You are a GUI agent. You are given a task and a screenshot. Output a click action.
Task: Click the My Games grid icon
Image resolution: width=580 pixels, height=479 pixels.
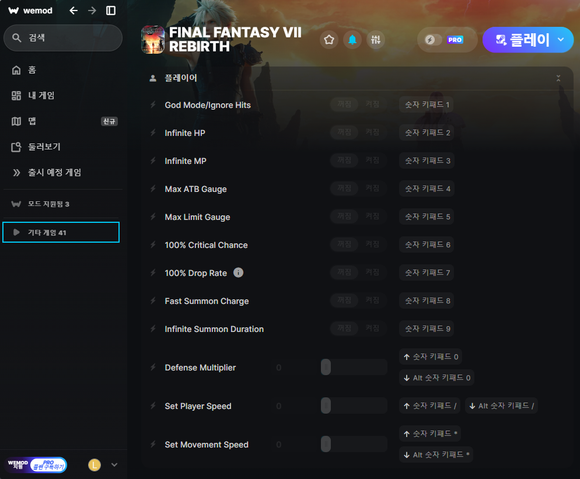pos(16,96)
